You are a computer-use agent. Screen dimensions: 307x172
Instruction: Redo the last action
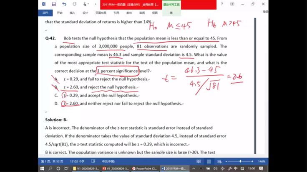[x=74, y=4]
